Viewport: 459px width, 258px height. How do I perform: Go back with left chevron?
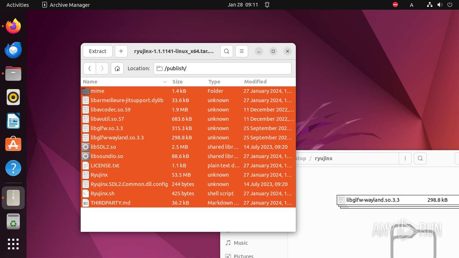90,68
